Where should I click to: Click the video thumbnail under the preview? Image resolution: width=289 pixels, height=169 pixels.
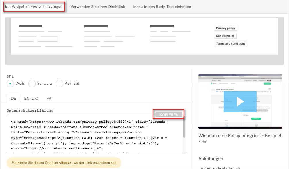pos(240,101)
